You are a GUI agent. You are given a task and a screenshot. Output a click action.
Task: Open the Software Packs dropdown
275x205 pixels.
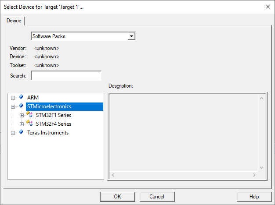pyautogui.click(x=131, y=36)
